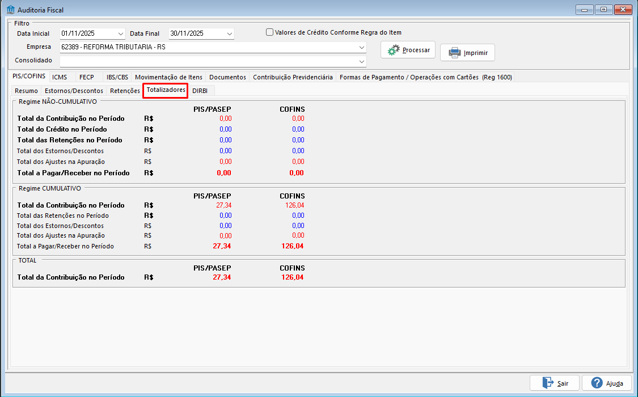Click the printer icon on Imprimir
The image size is (638, 397).
point(454,53)
